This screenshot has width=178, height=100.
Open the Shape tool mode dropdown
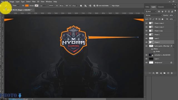click(x=16, y=6)
